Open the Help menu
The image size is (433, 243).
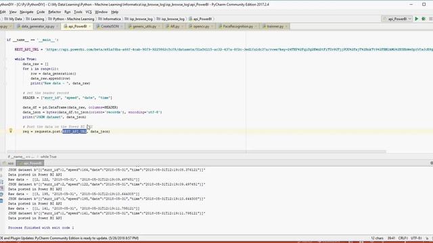coord(114,12)
